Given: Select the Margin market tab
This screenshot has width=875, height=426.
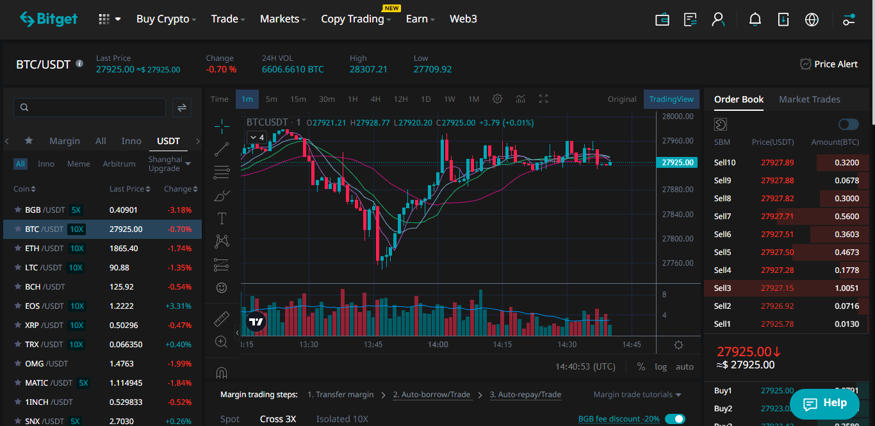Looking at the screenshot, I should 65,141.
